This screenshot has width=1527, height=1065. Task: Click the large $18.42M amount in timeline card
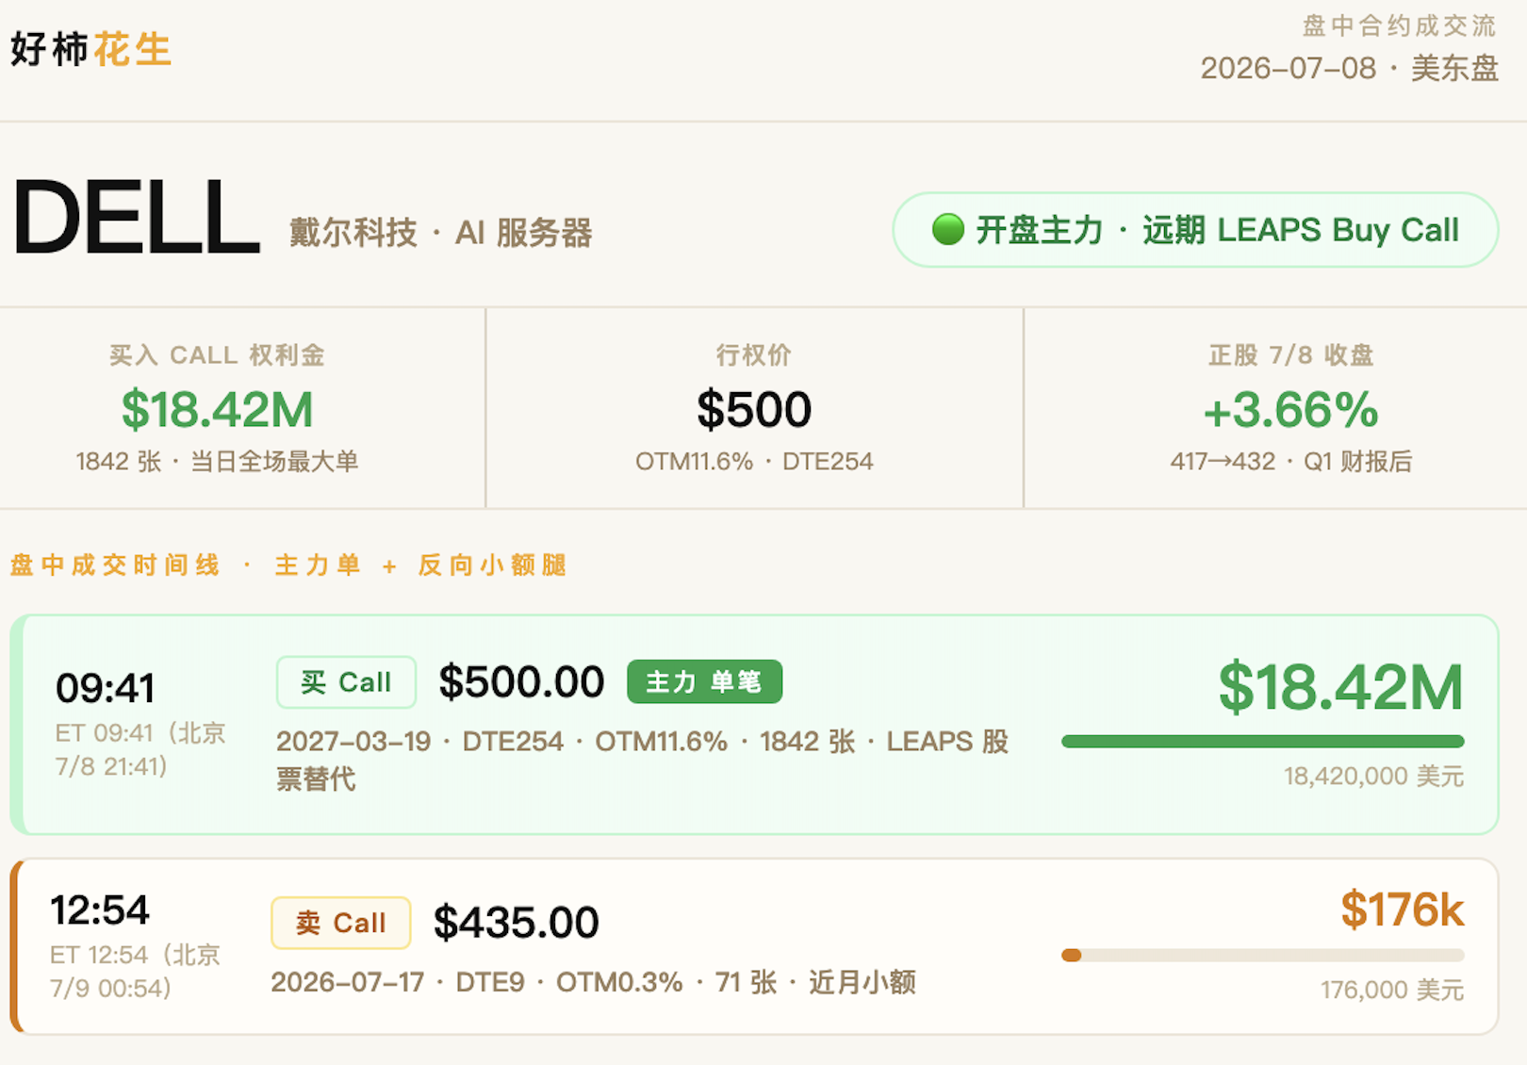pyautogui.click(x=1340, y=686)
